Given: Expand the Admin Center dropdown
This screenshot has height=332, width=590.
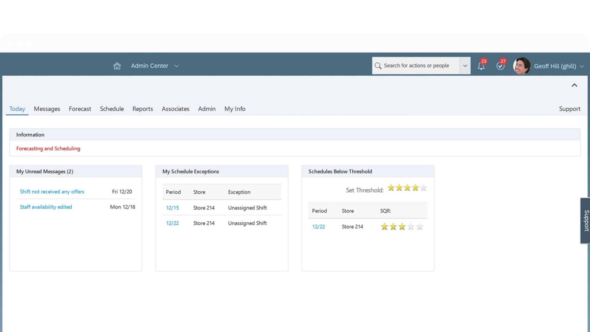Looking at the screenshot, I should (x=177, y=66).
